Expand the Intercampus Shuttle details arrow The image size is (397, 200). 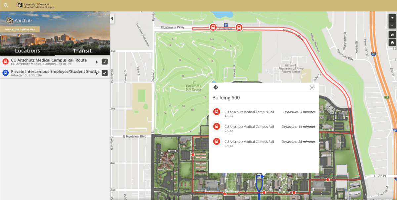point(97,73)
